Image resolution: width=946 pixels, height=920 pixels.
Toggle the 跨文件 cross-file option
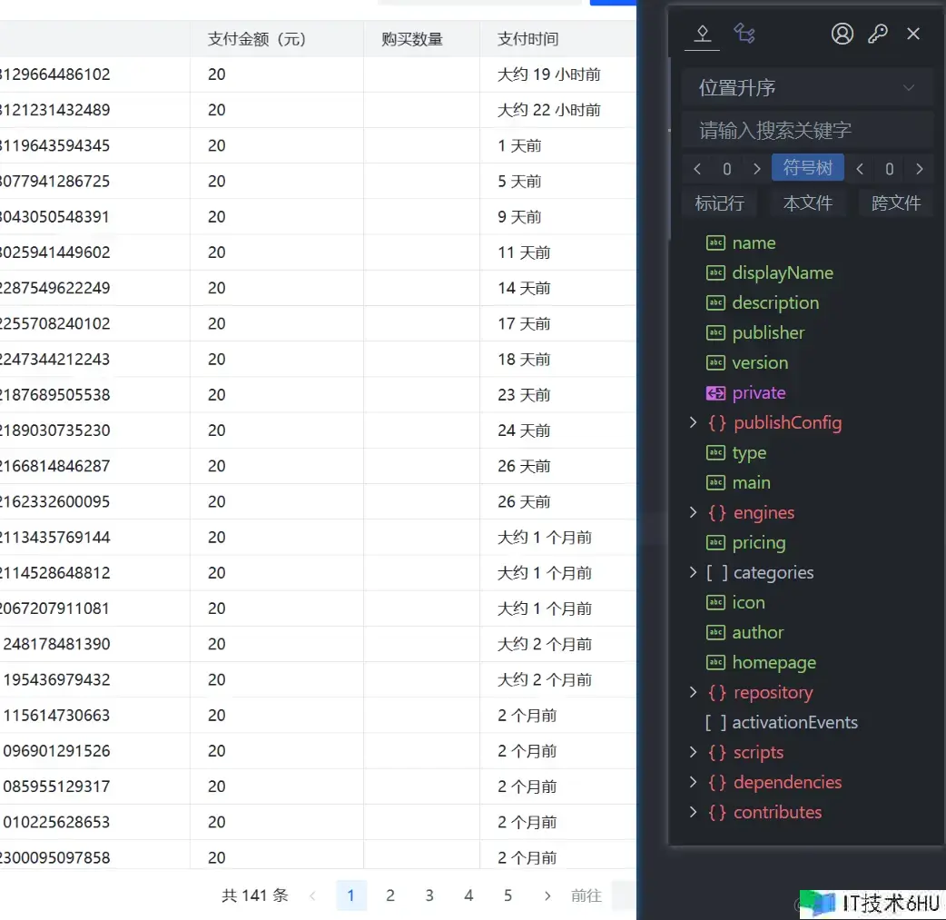(895, 203)
